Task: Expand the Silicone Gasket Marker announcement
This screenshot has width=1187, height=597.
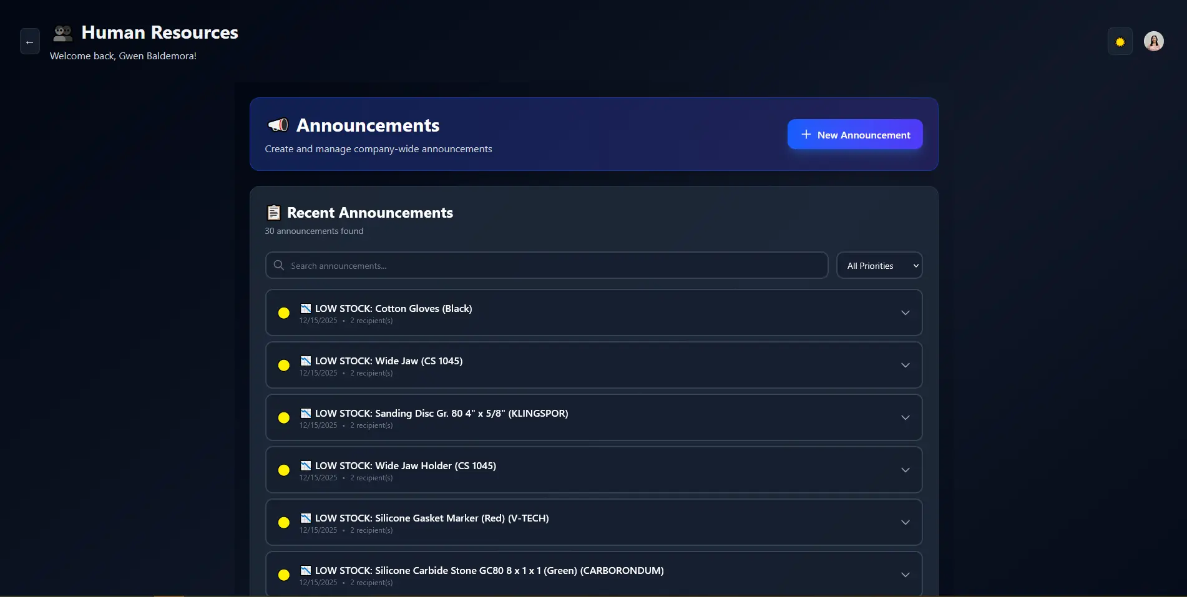Action: point(906,522)
